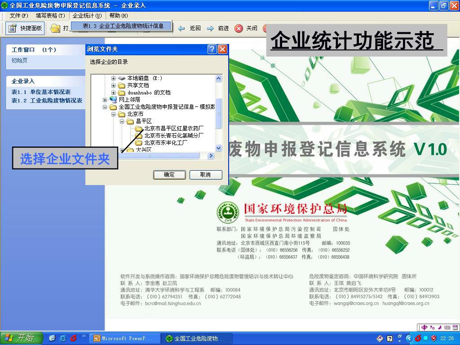460x345 pixels.
Task: Click the punctuation toggle on IME bar
Action: point(432,327)
